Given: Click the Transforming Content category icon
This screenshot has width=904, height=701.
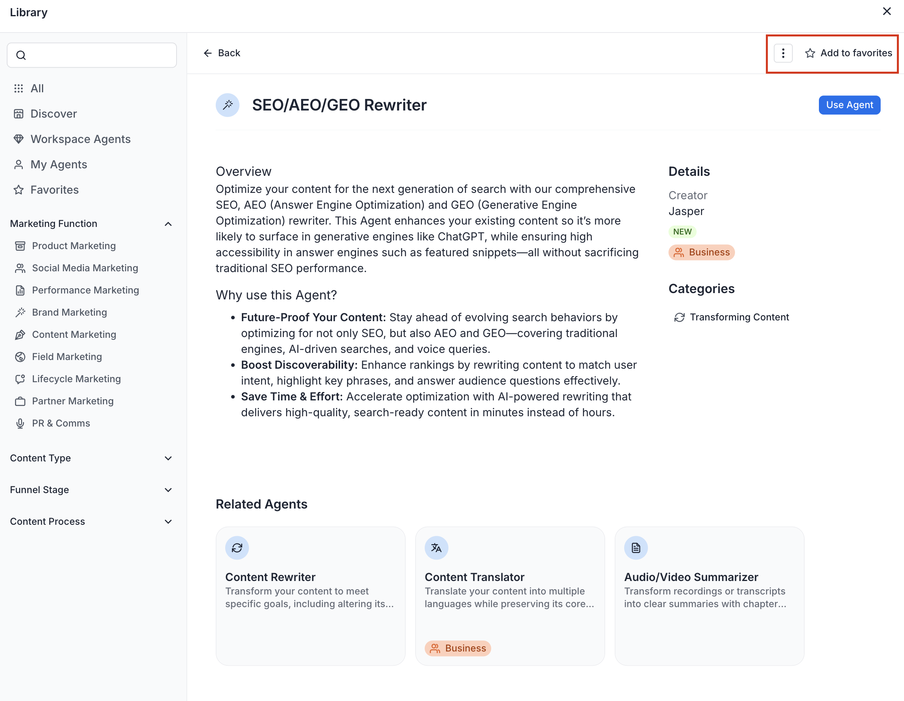Looking at the screenshot, I should tap(679, 317).
